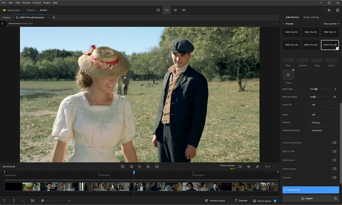Viewport: 342px width, 205px height.
Task: Switch to the Codec settings tab
Action: 311,17
